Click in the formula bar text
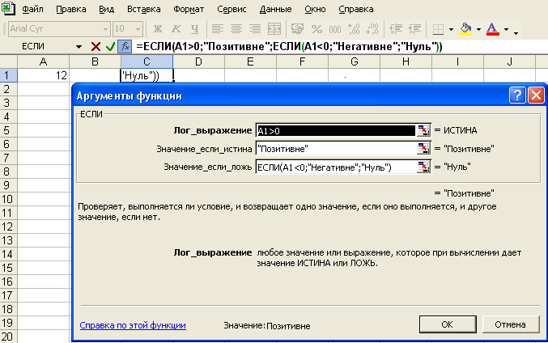This screenshot has height=343, width=548. (x=289, y=46)
